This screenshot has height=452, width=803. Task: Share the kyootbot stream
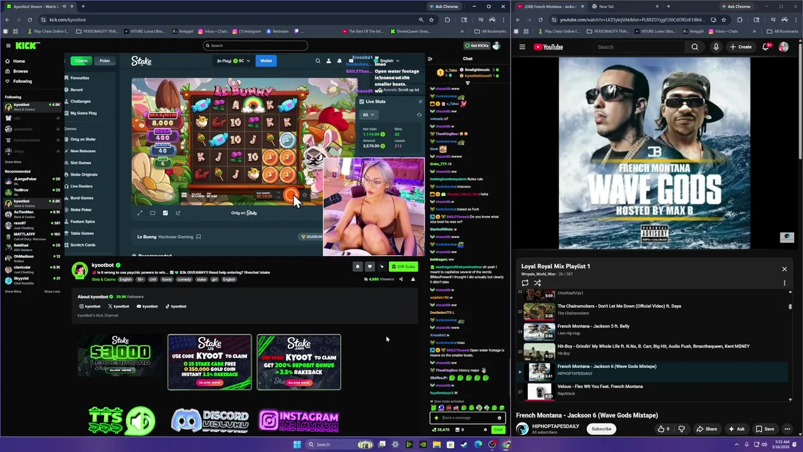[x=401, y=279]
